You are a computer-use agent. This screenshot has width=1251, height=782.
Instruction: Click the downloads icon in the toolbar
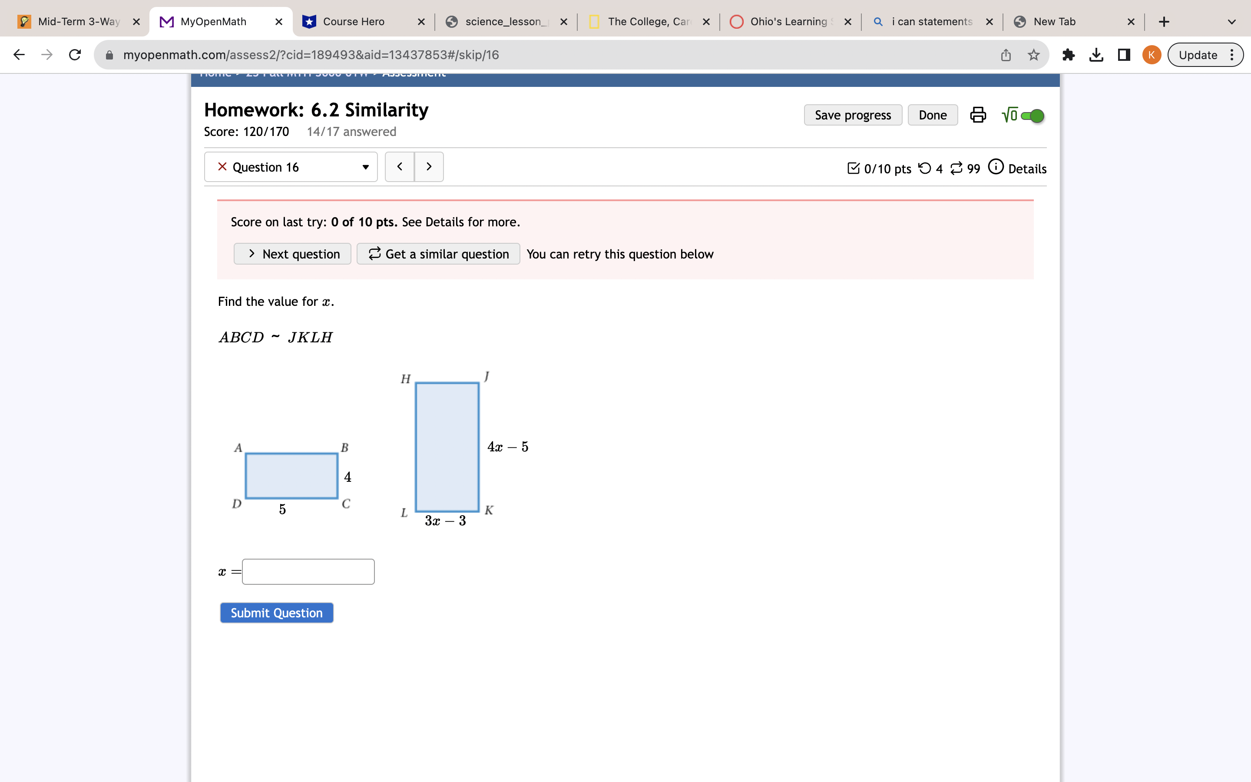1096,55
